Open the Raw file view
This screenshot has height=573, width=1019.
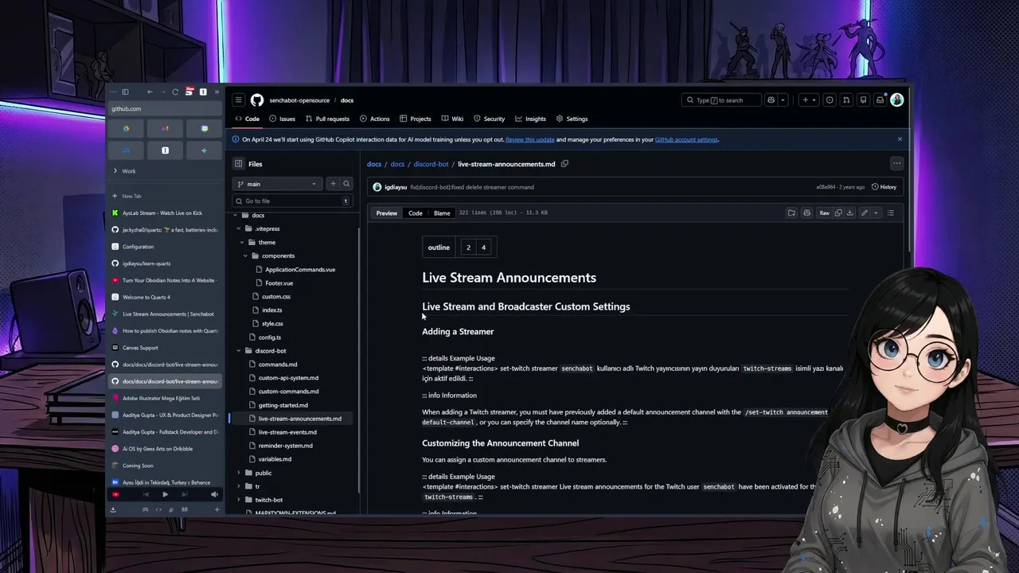tap(825, 212)
